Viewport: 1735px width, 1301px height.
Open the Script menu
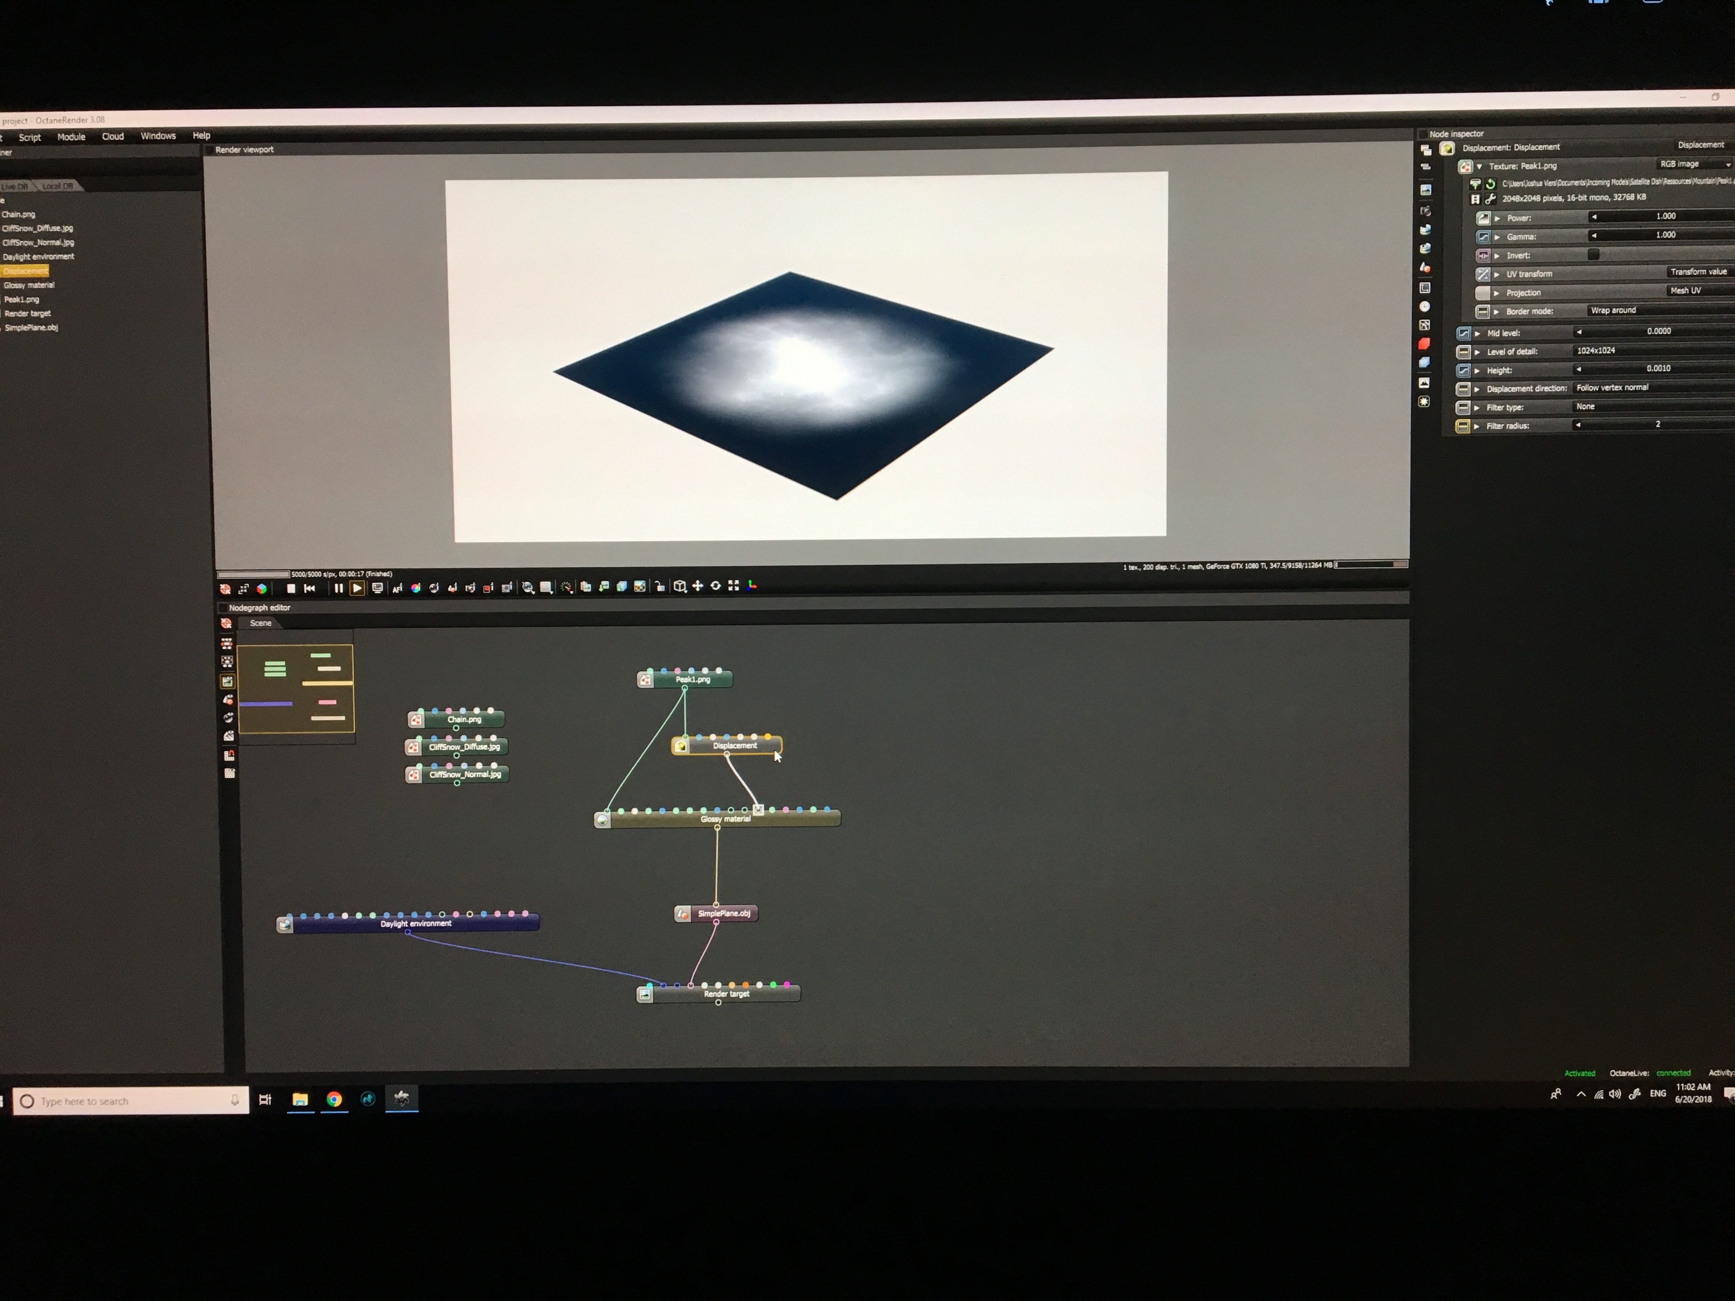click(30, 137)
